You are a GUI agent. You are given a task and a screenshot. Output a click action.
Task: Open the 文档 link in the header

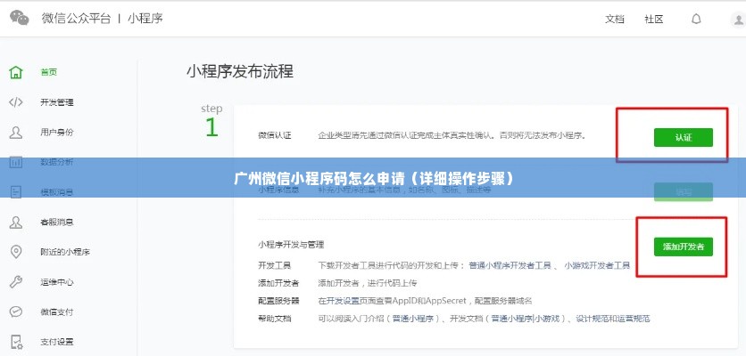[614, 20]
